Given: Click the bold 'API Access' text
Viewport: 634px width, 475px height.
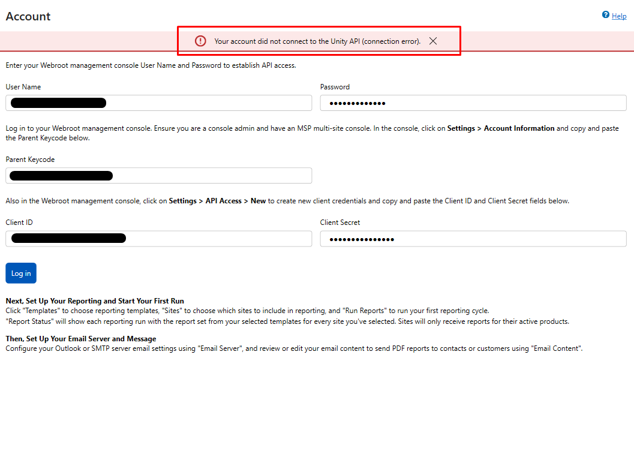Looking at the screenshot, I should (224, 201).
